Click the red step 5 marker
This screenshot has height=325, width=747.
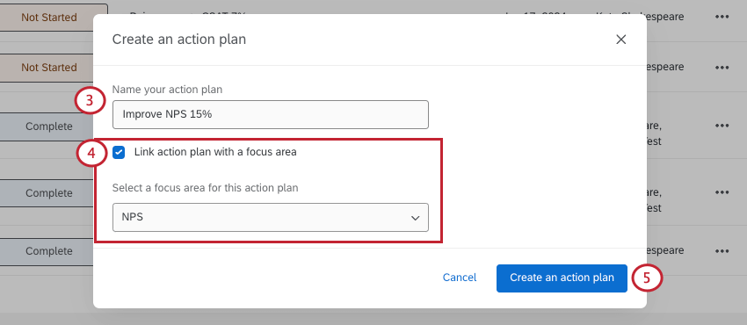pos(647,278)
